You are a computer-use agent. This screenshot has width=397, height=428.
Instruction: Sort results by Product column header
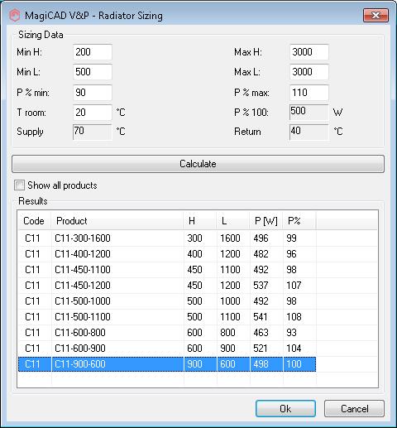pos(117,221)
